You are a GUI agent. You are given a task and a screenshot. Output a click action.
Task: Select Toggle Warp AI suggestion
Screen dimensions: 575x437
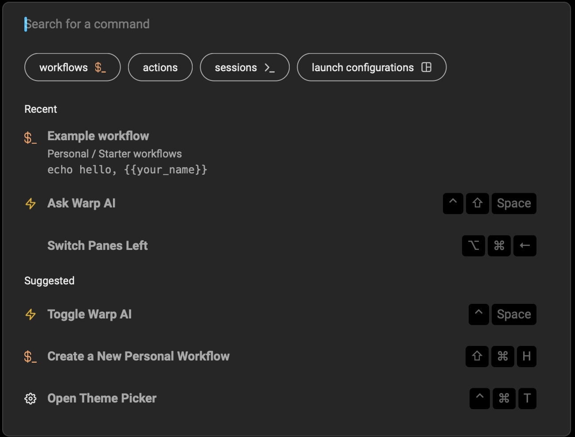coord(89,314)
